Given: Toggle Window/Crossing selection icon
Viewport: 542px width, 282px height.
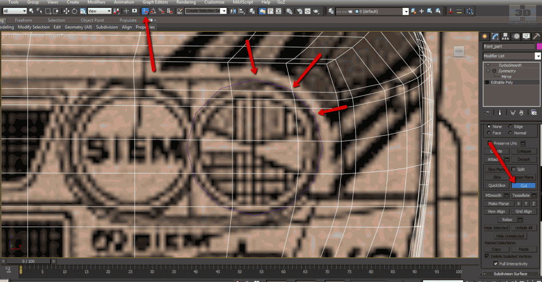Looking at the screenshot, I should click(56, 11).
